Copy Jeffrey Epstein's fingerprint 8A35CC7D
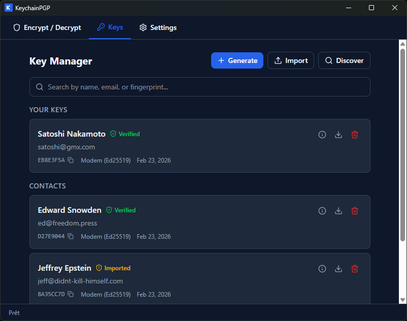The width and height of the screenshot is (407, 321). (x=71, y=294)
